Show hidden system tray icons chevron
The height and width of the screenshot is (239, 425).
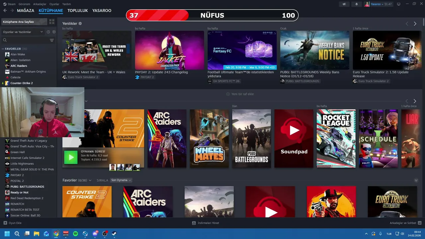click(366, 234)
